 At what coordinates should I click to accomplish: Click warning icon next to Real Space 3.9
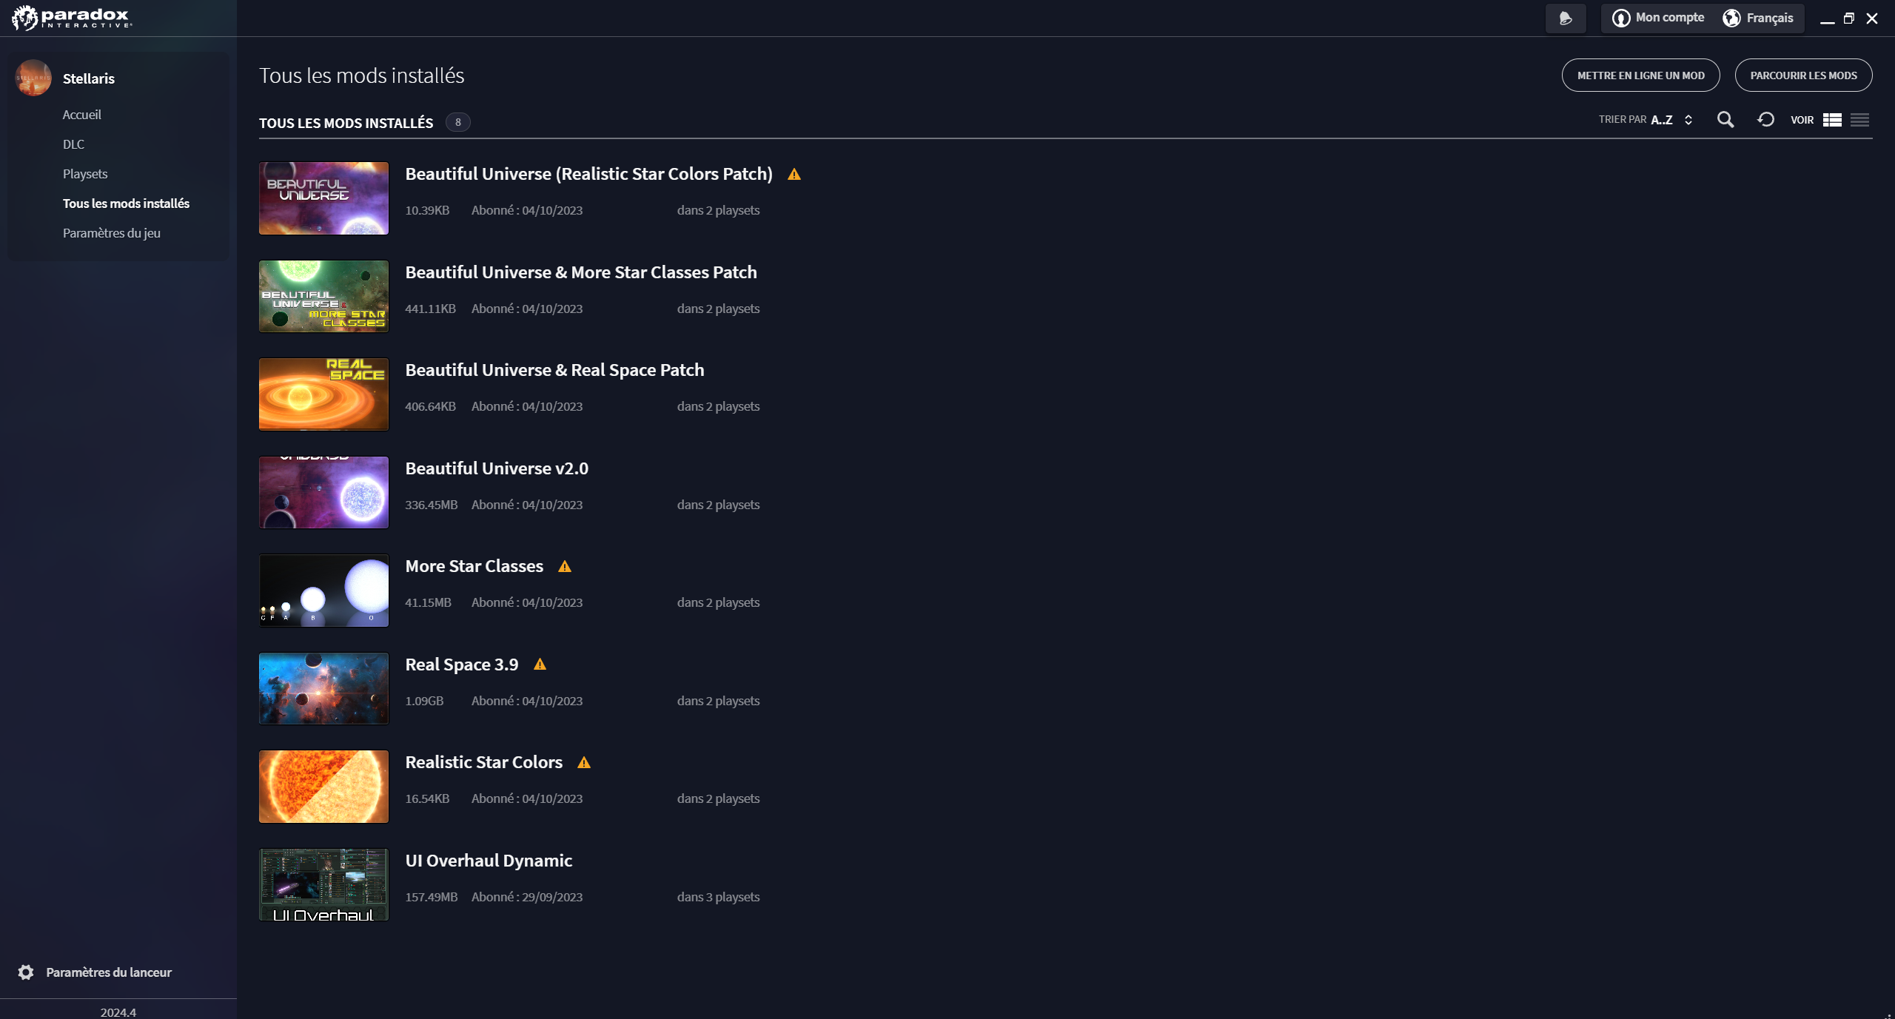540,665
